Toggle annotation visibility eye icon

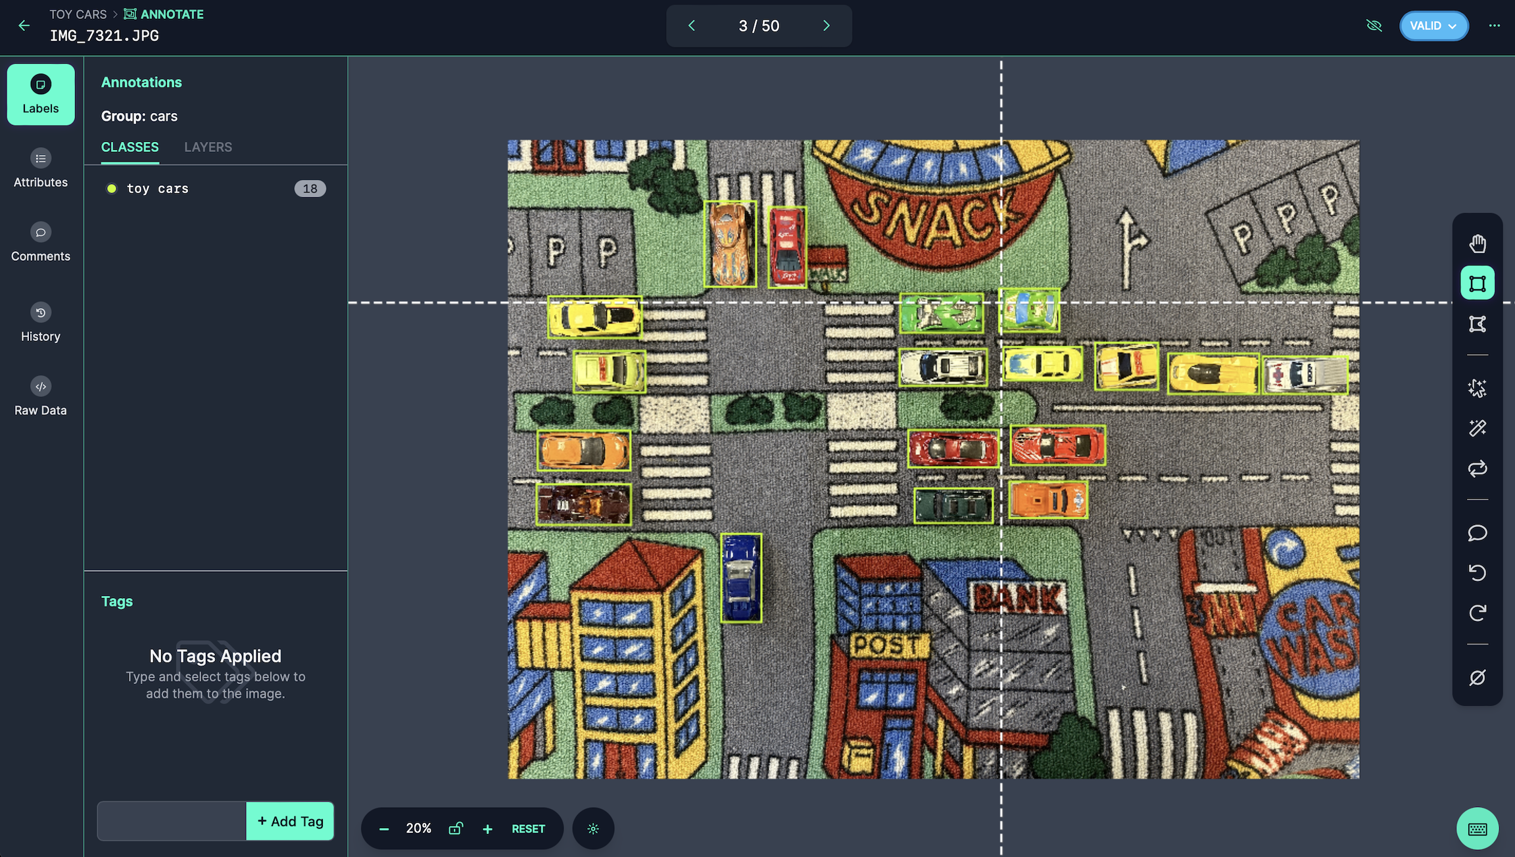[x=1374, y=26]
